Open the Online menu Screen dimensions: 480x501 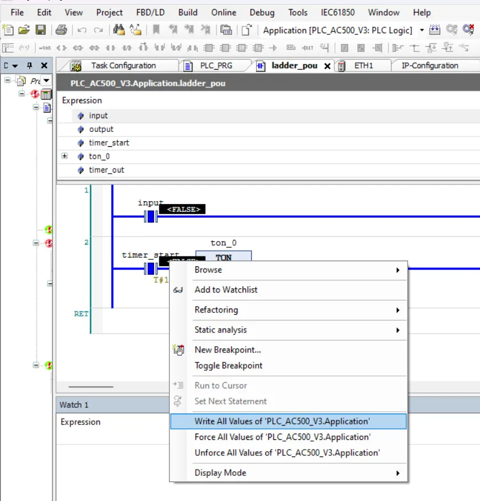[224, 13]
